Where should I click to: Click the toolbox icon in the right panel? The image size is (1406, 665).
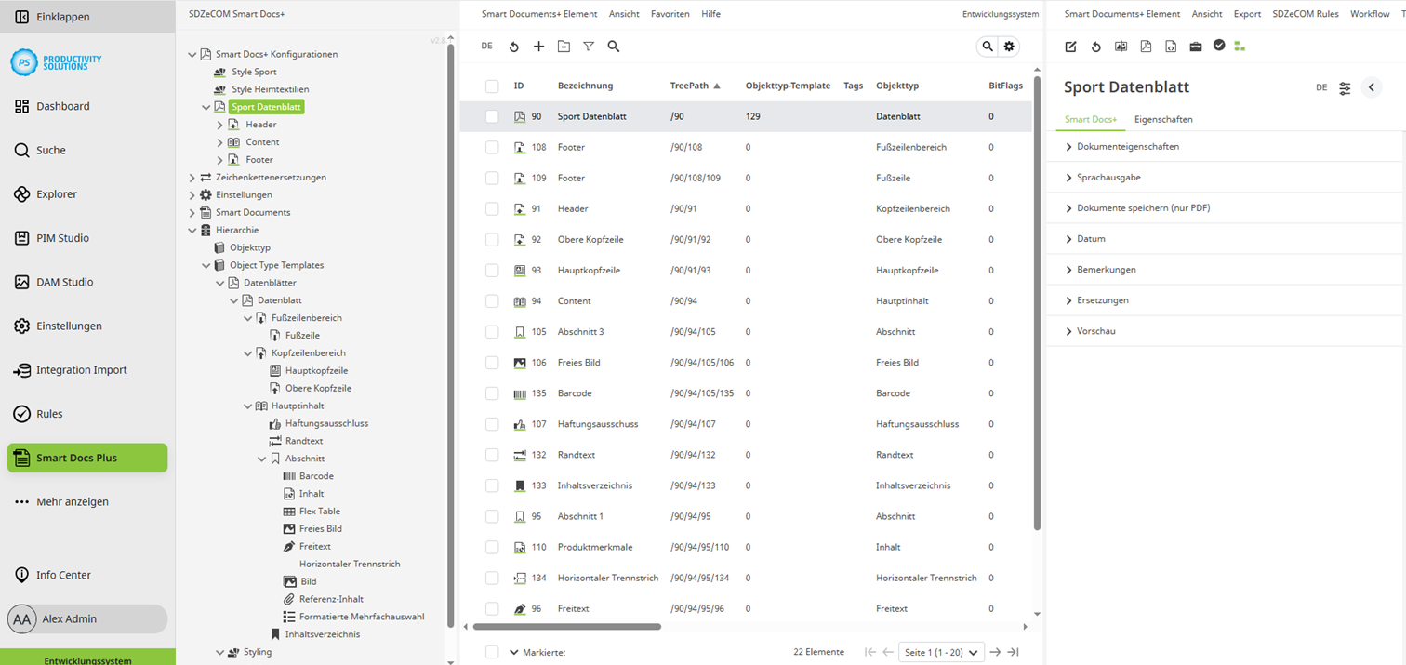pyautogui.click(x=1195, y=46)
